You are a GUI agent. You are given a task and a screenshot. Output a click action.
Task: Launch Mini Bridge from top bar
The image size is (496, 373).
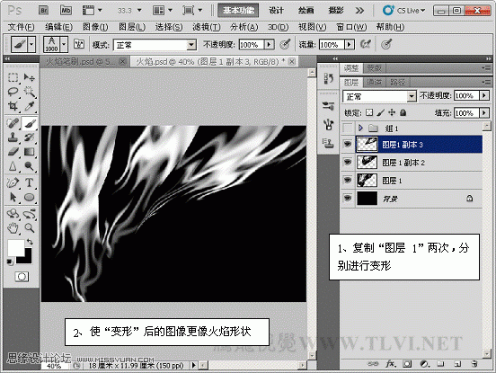click(x=66, y=11)
